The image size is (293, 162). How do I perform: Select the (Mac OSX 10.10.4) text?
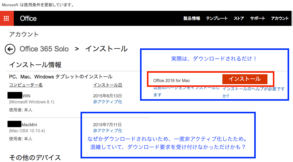[27, 131]
